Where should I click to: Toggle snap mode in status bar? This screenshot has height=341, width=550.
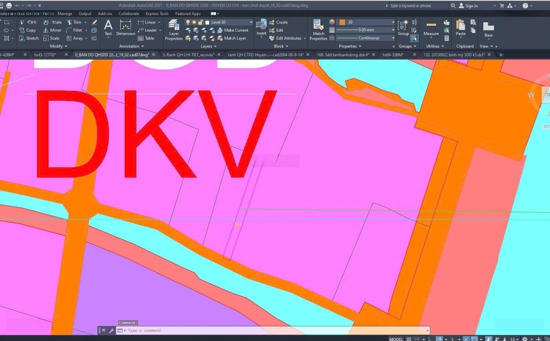pos(418,338)
